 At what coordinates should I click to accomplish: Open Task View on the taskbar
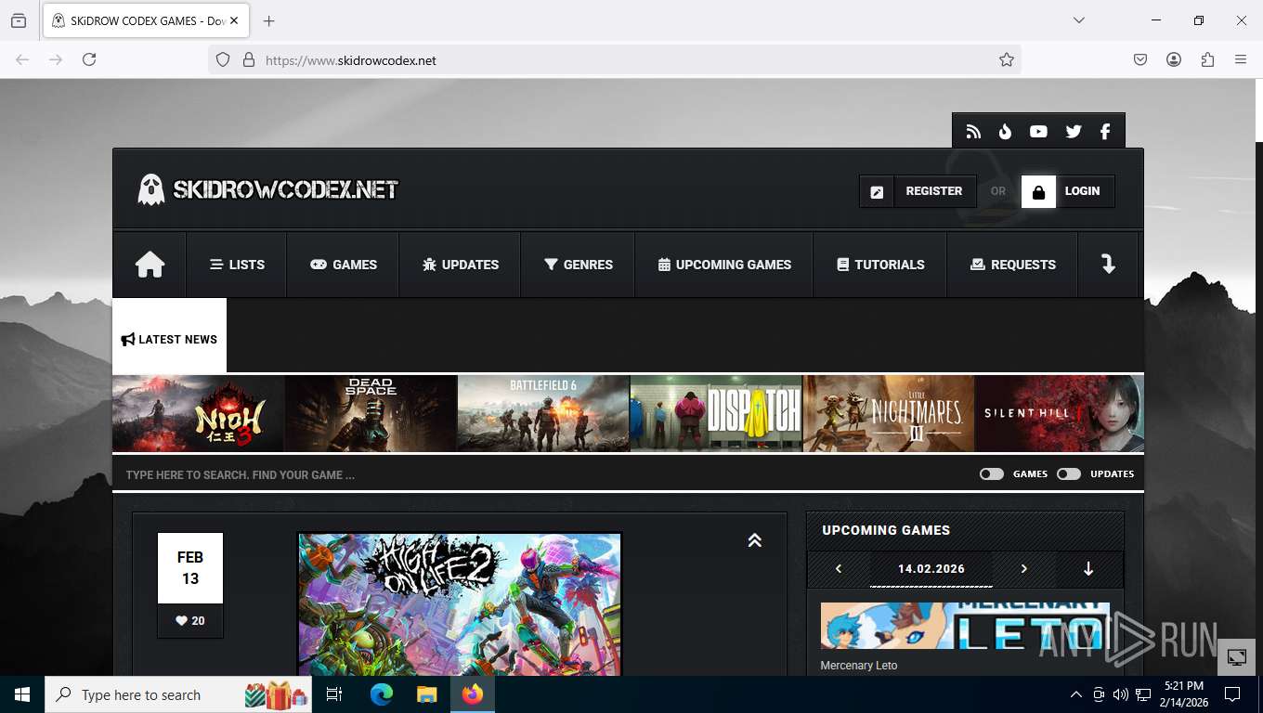[334, 694]
